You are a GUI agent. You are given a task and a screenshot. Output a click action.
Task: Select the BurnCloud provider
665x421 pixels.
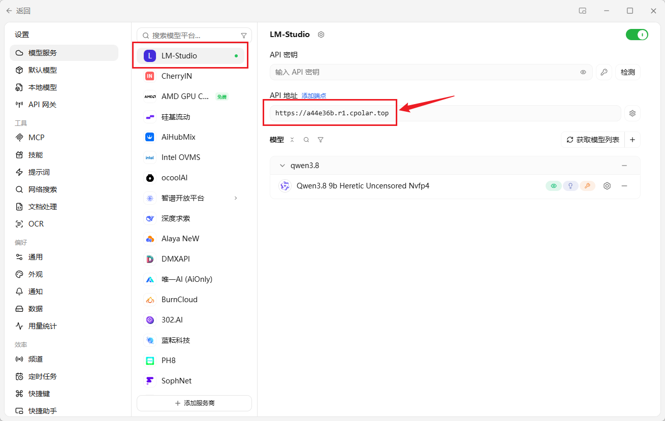pyautogui.click(x=191, y=300)
